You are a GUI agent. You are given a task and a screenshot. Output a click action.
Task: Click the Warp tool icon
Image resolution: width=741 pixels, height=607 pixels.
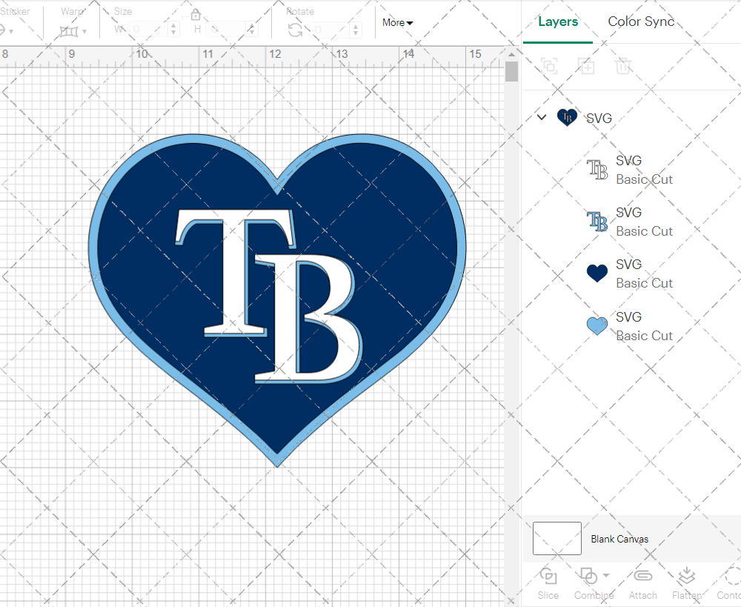70,30
